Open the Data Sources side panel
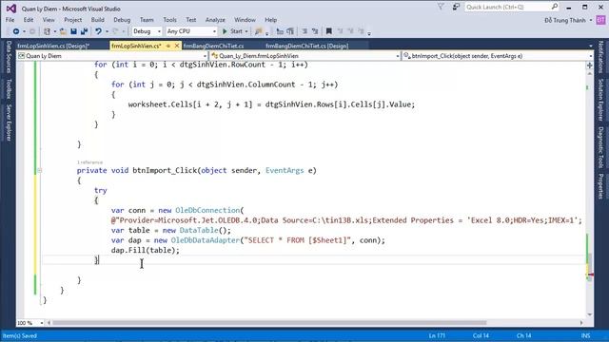This screenshot has height=342, width=609. [9, 57]
